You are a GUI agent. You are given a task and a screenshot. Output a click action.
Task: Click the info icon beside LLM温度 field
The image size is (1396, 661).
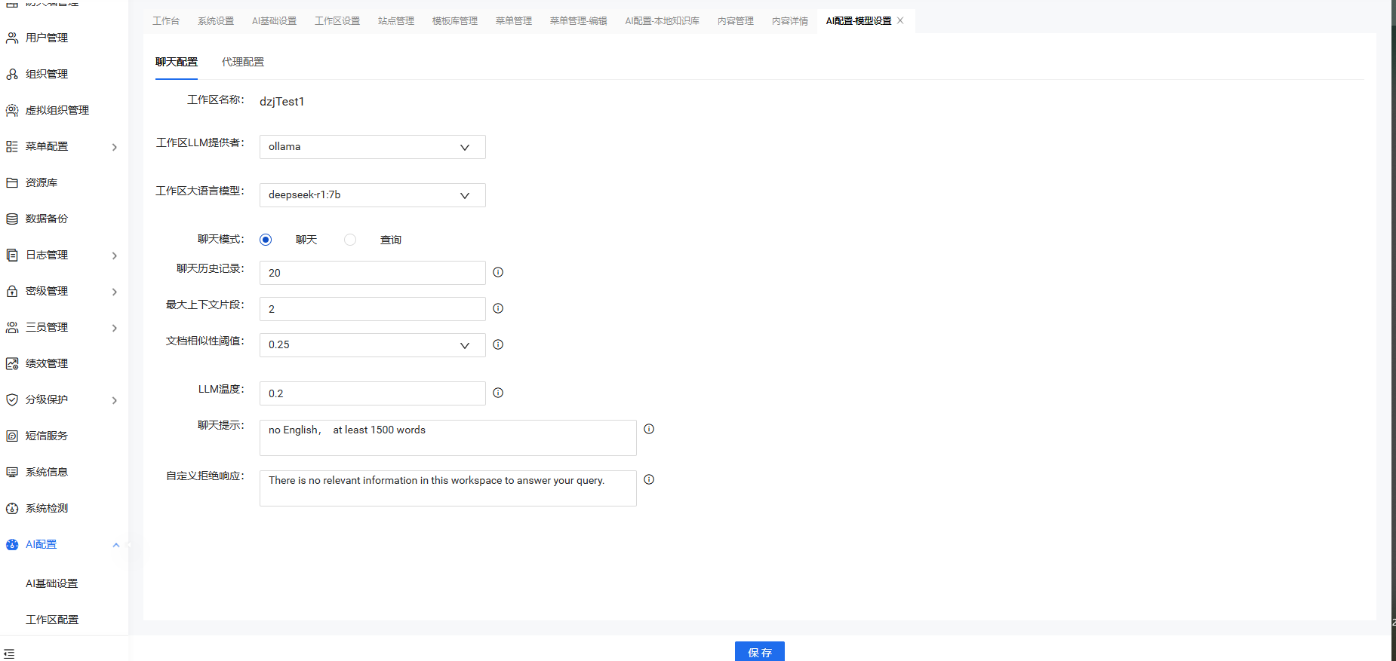[x=498, y=393]
